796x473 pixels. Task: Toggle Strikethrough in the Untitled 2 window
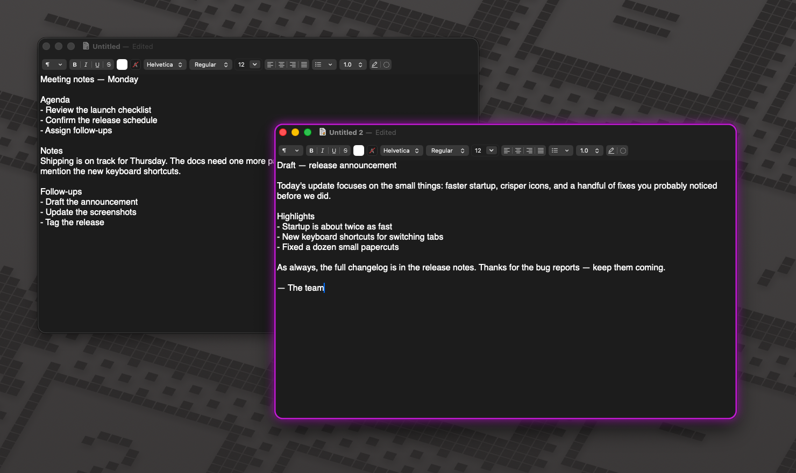pos(345,150)
